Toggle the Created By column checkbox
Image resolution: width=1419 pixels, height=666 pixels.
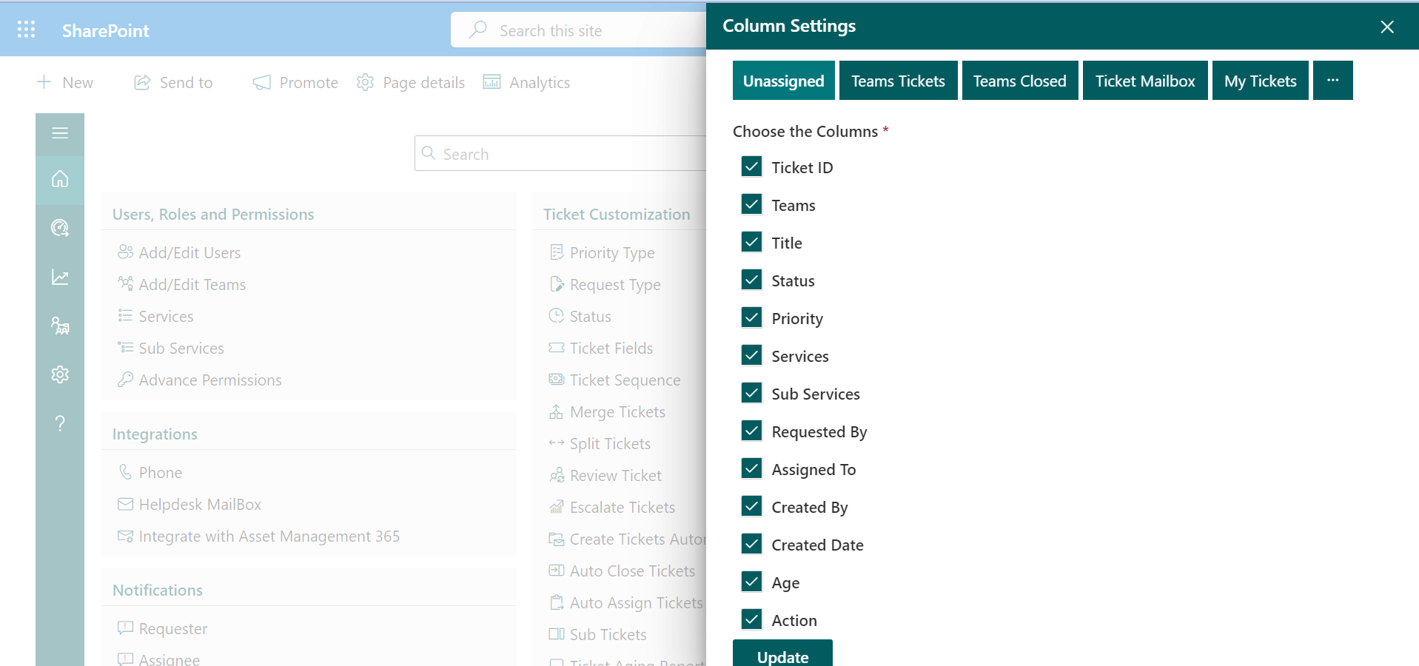click(x=752, y=506)
